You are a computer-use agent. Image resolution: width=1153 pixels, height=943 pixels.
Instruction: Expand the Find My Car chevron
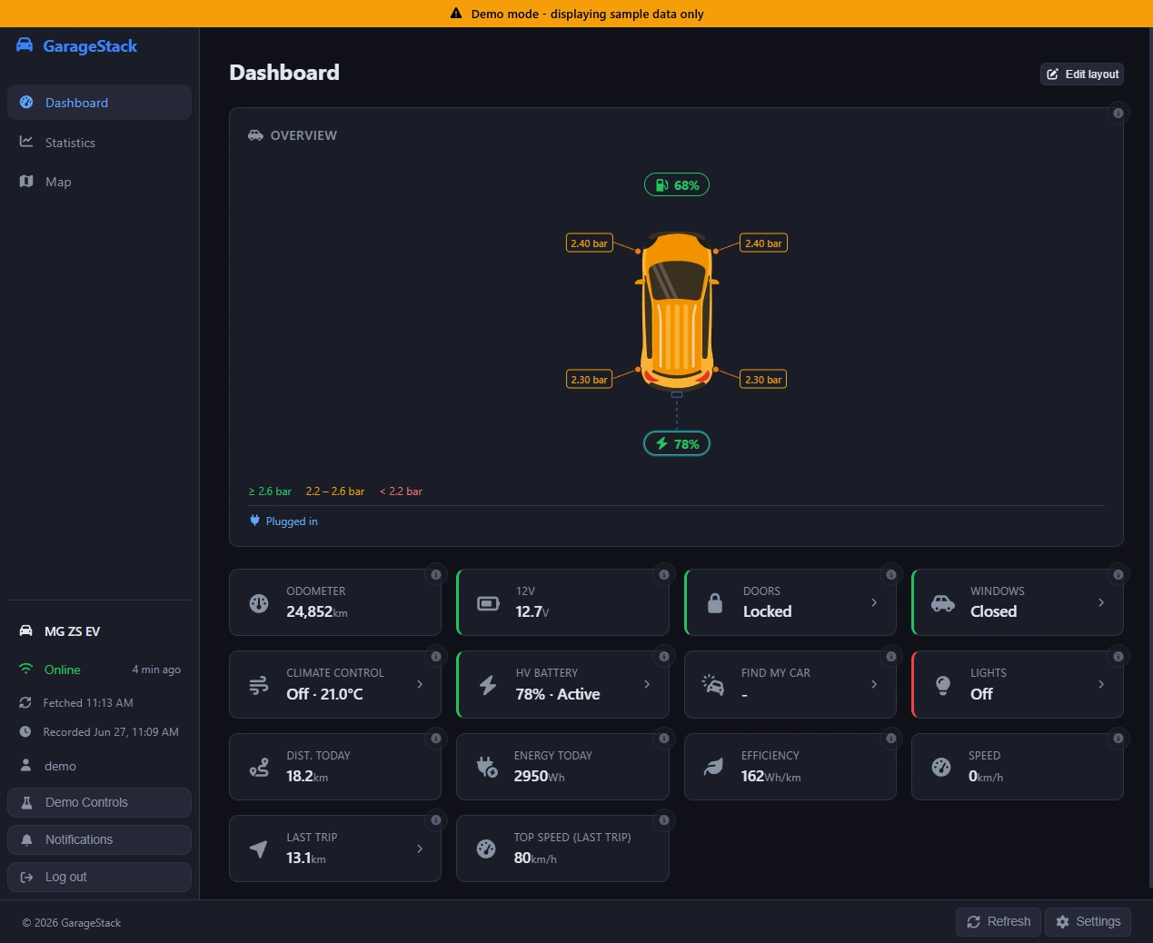[x=874, y=684]
